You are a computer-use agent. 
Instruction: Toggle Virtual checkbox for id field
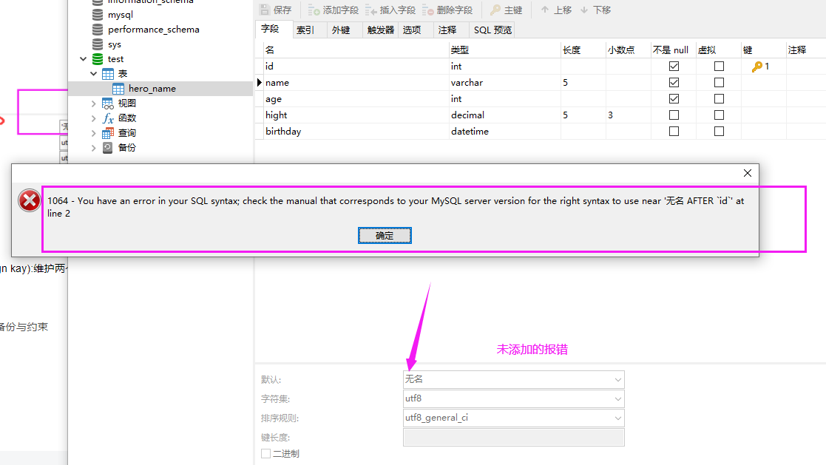pos(719,67)
